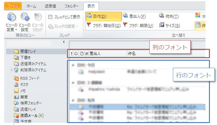Viewport: 217px width, 125px height.
Task: Click the ビューの設定 button
Action: point(25,22)
